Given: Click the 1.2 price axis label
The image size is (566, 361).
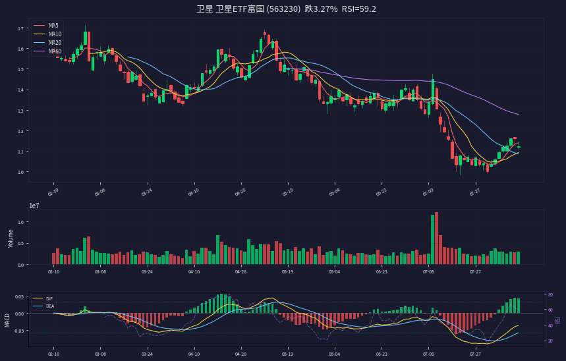Looking at the screenshot, I should click(x=20, y=131).
